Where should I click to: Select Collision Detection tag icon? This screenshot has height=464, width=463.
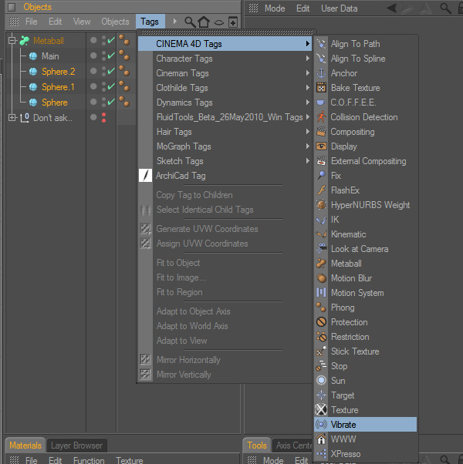[321, 117]
